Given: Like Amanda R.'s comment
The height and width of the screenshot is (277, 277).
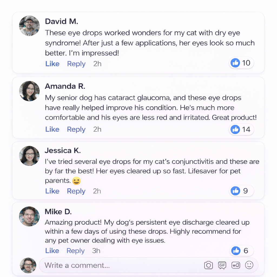Looking at the screenshot, I should tap(52, 130).
